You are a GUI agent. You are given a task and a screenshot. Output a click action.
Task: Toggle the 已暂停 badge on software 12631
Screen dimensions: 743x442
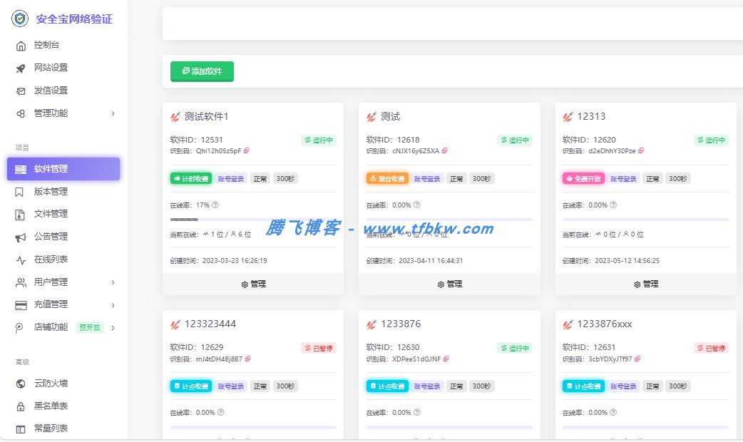pos(711,348)
